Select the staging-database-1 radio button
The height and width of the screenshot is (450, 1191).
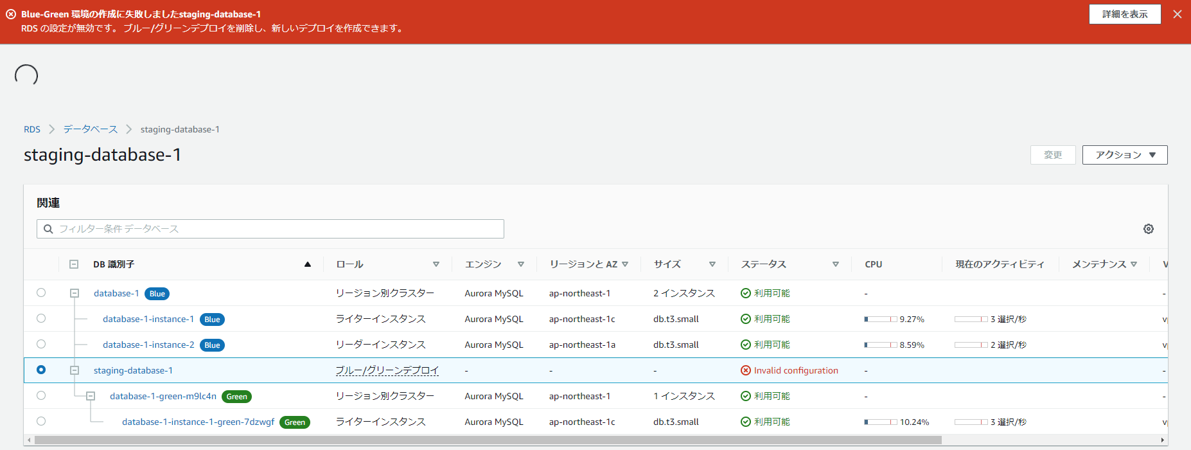(x=41, y=370)
